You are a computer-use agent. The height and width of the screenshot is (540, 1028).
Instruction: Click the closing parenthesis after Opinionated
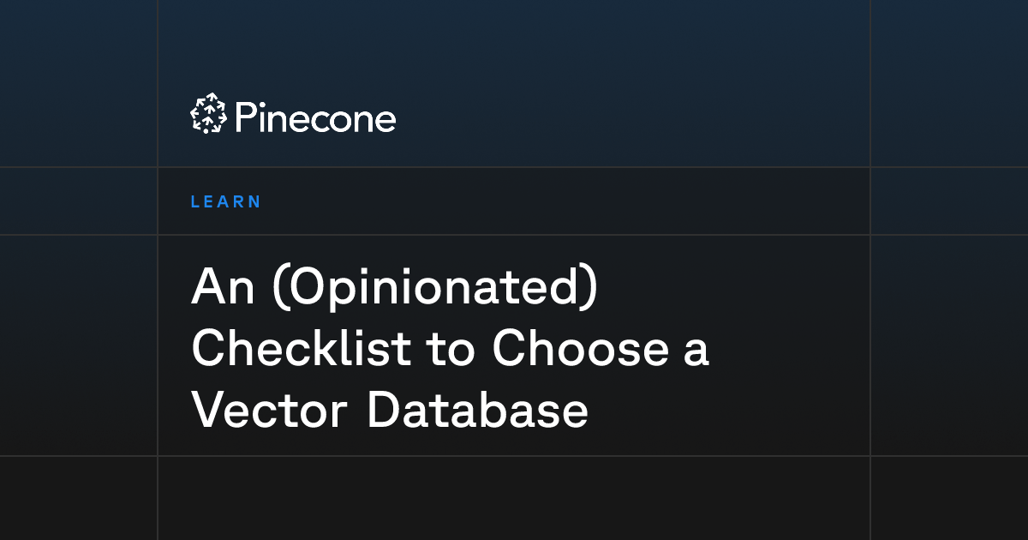point(588,289)
